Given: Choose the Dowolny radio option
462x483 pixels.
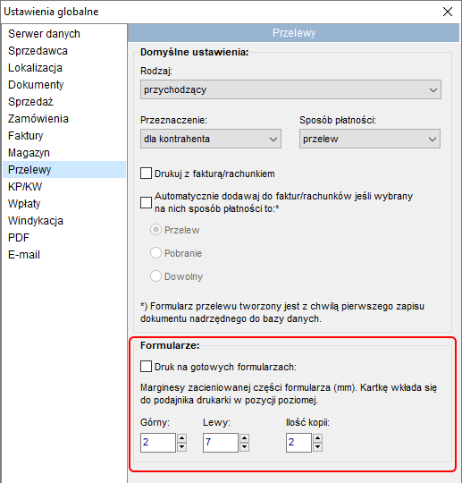Looking at the screenshot, I should click(155, 276).
